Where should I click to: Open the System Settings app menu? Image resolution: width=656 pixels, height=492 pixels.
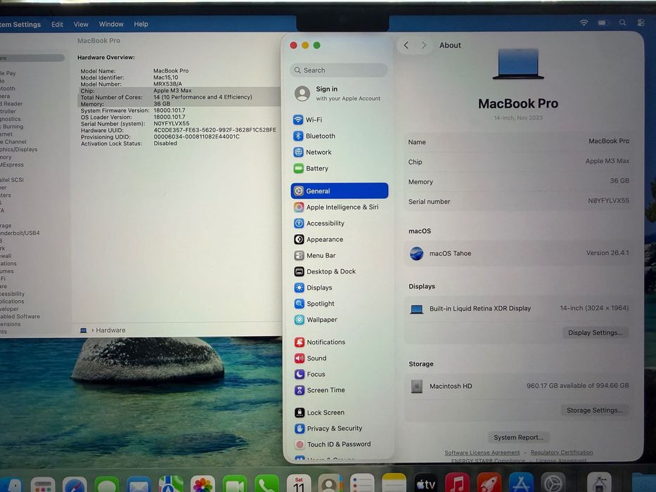tap(21, 25)
